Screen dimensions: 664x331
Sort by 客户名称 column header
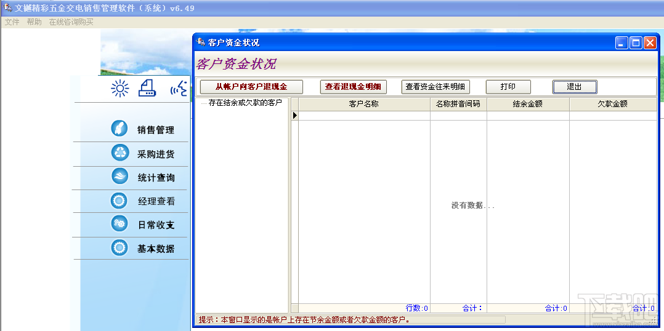pyautogui.click(x=364, y=104)
